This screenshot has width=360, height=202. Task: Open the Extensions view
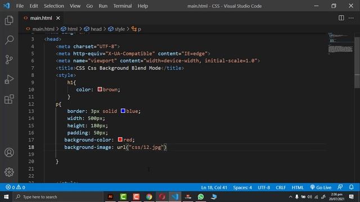click(x=9, y=99)
